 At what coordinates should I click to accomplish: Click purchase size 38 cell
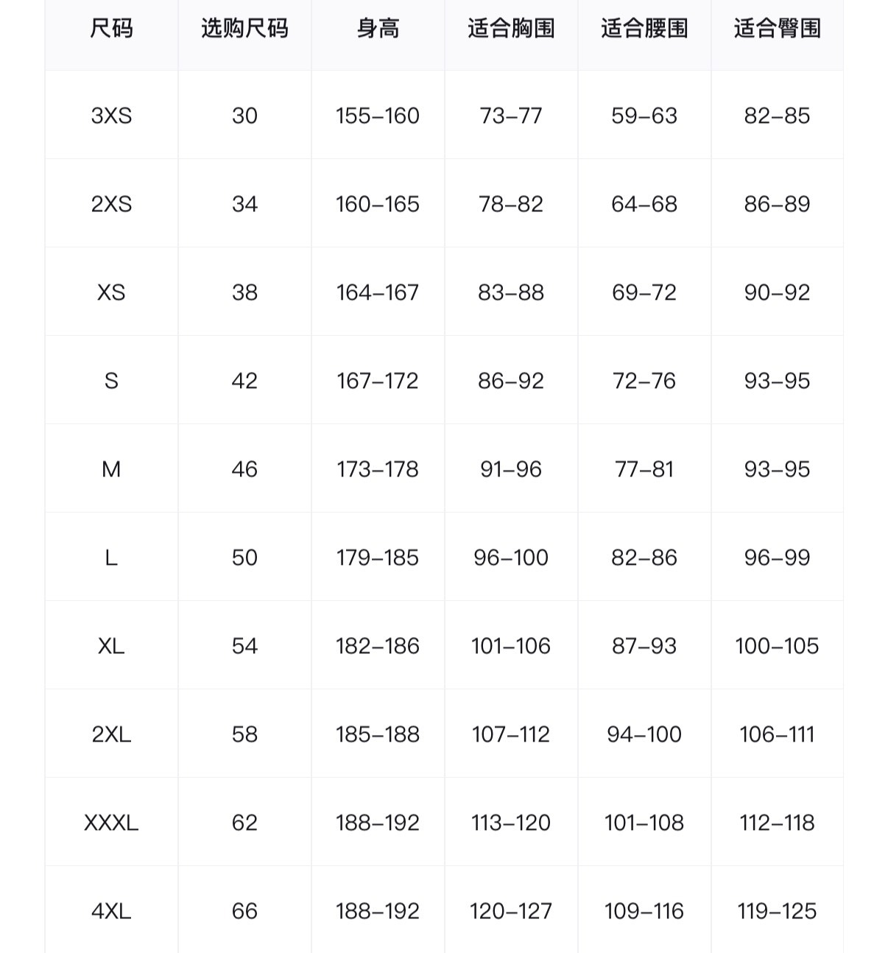pos(244,292)
